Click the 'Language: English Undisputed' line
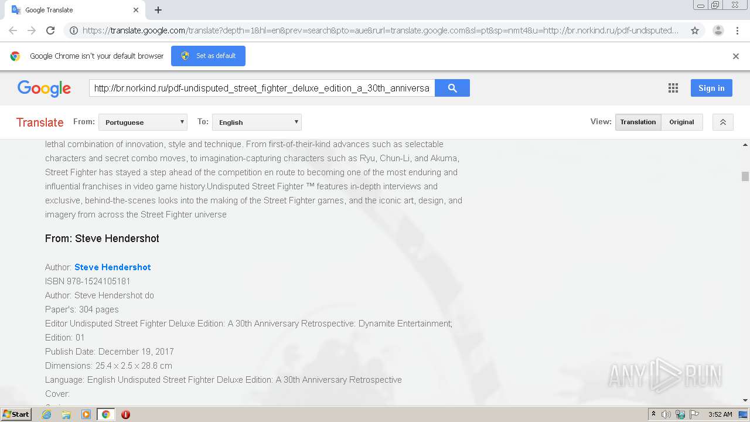This screenshot has width=750, height=422. (223, 380)
